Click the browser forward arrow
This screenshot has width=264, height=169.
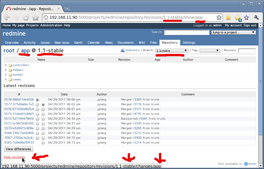point(16,17)
